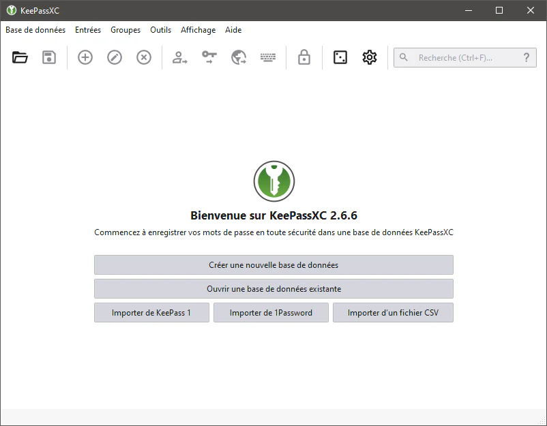Open the Aide menu
The image size is (547, 426).
(x=233, y=30)
